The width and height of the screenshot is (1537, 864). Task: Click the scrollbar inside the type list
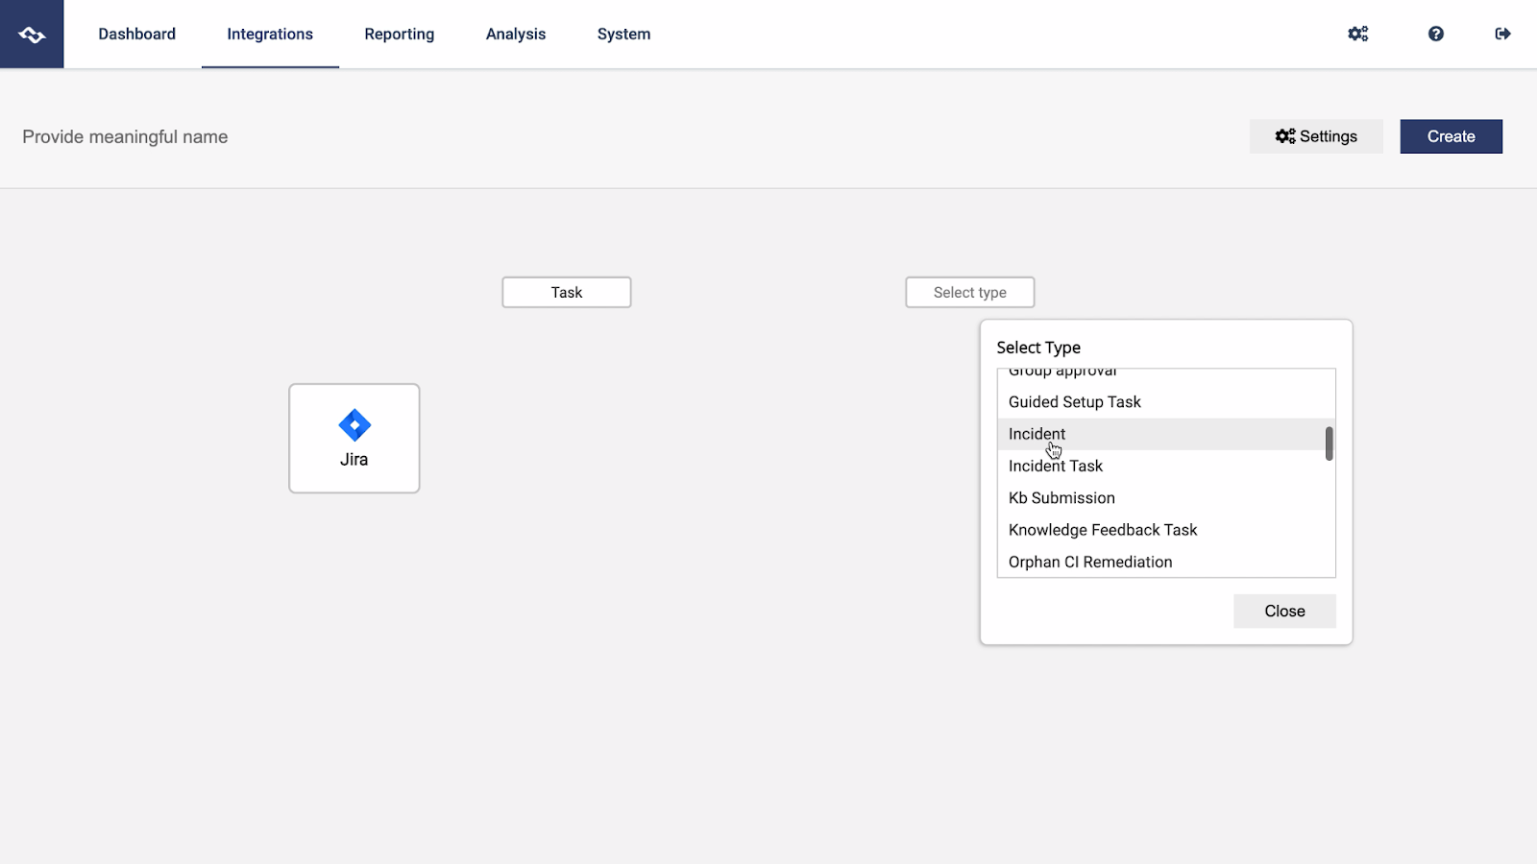1329,444
